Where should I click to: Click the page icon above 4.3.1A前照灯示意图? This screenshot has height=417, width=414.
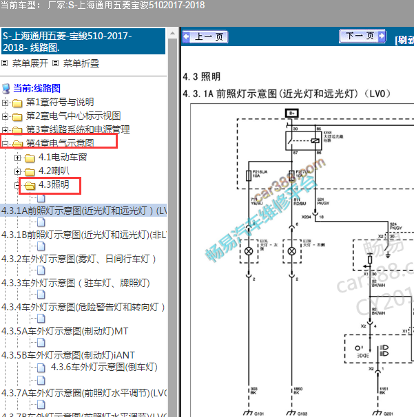click(x=41, y=198)
